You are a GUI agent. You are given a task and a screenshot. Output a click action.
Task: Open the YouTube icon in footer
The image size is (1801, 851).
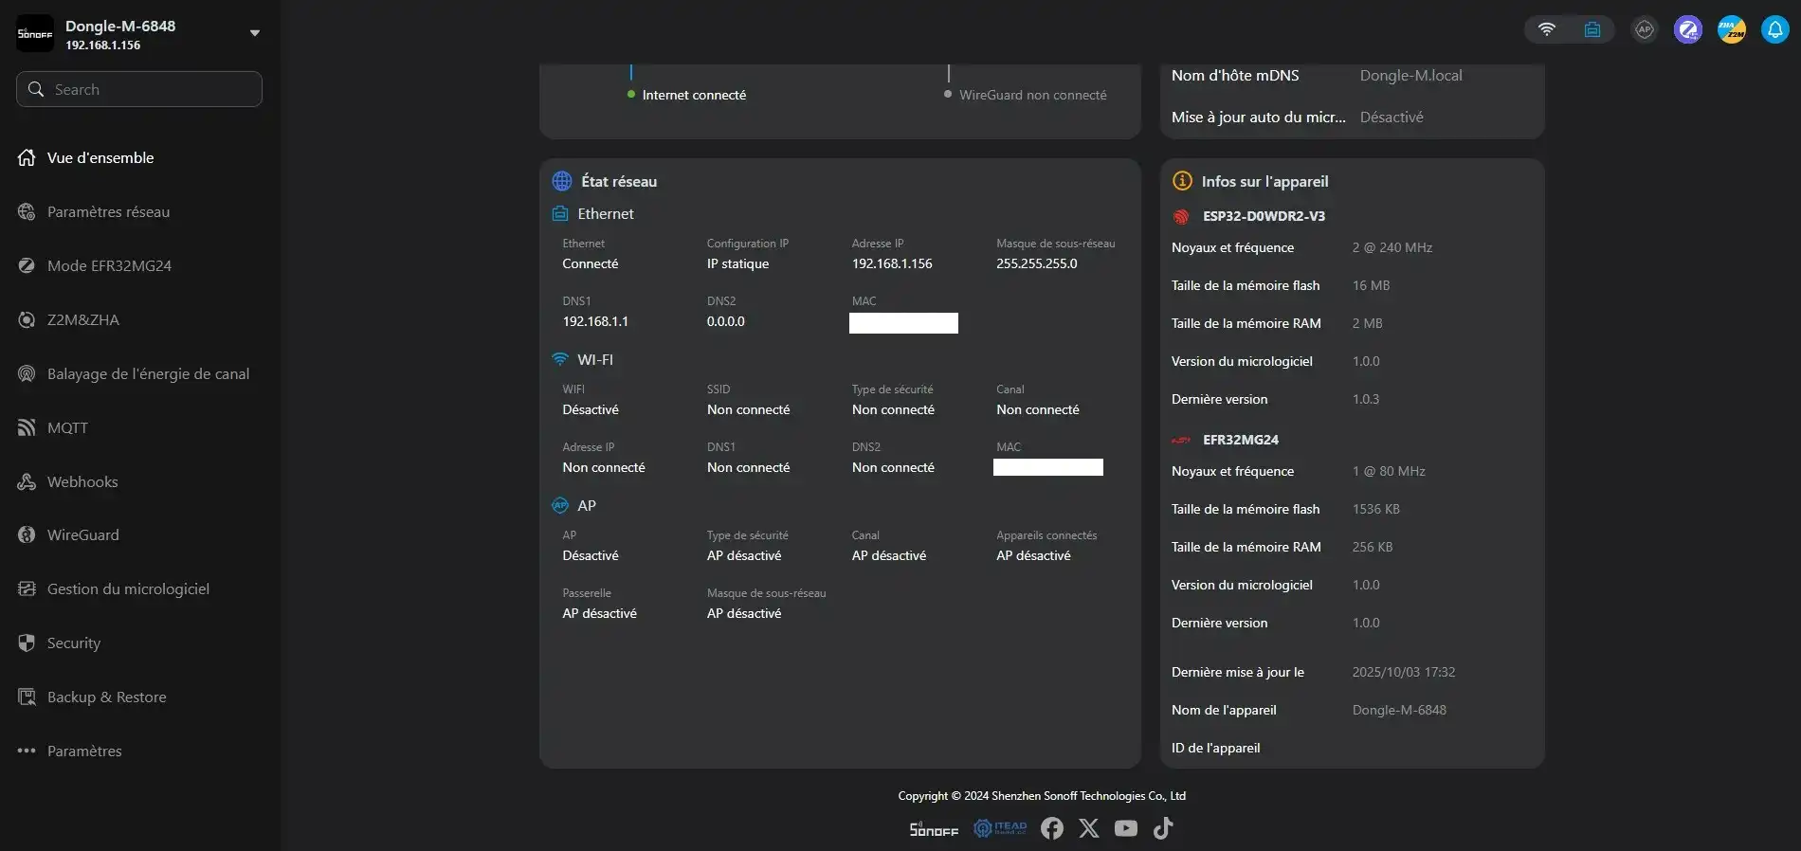pos(1125,828)
